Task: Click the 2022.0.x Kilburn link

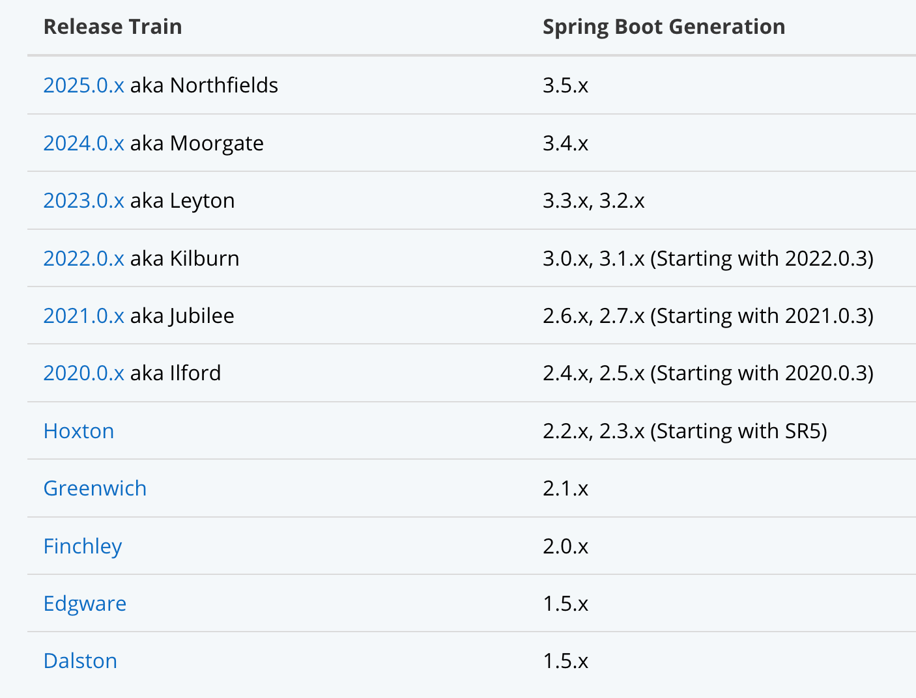Action: [83, 258]
